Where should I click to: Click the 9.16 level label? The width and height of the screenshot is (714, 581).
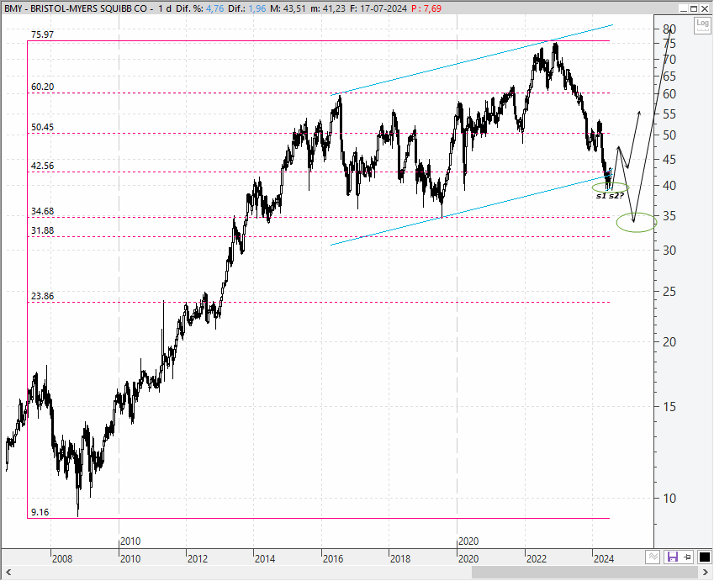point(40,512)
